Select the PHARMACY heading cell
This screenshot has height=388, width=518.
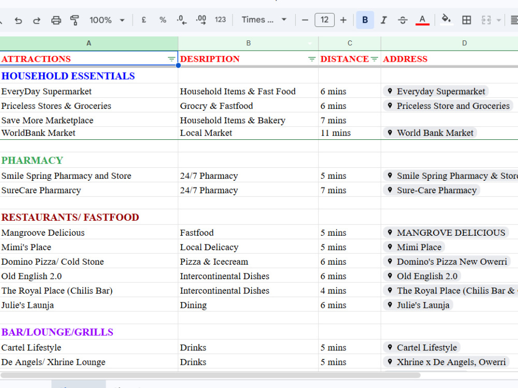point(89,160)
